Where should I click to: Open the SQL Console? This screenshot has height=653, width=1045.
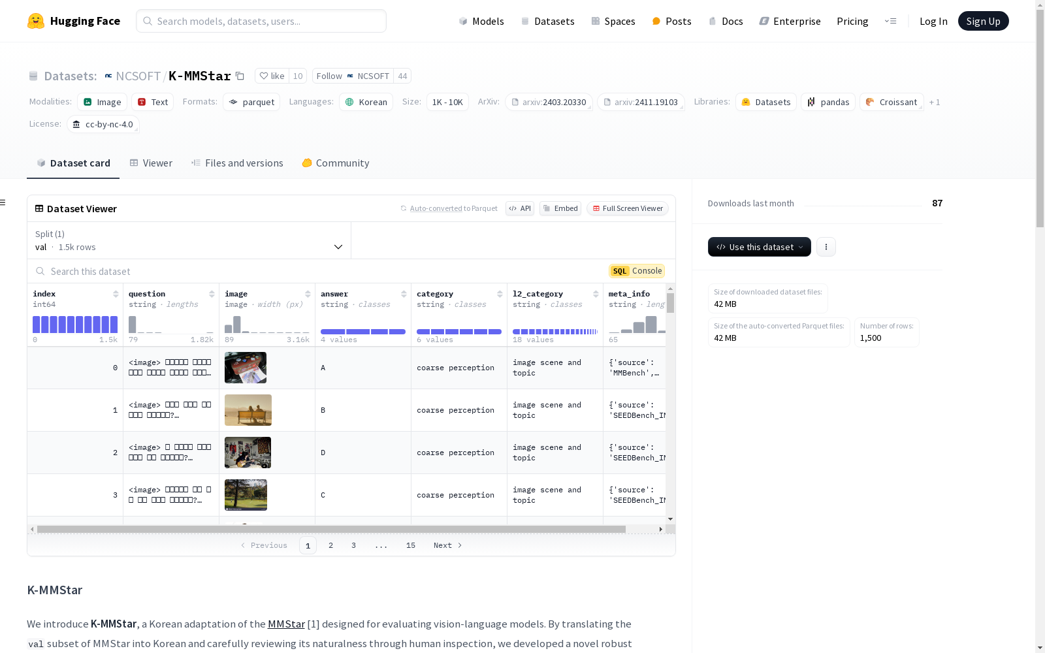pyautogui.click(x=637, y=271)
